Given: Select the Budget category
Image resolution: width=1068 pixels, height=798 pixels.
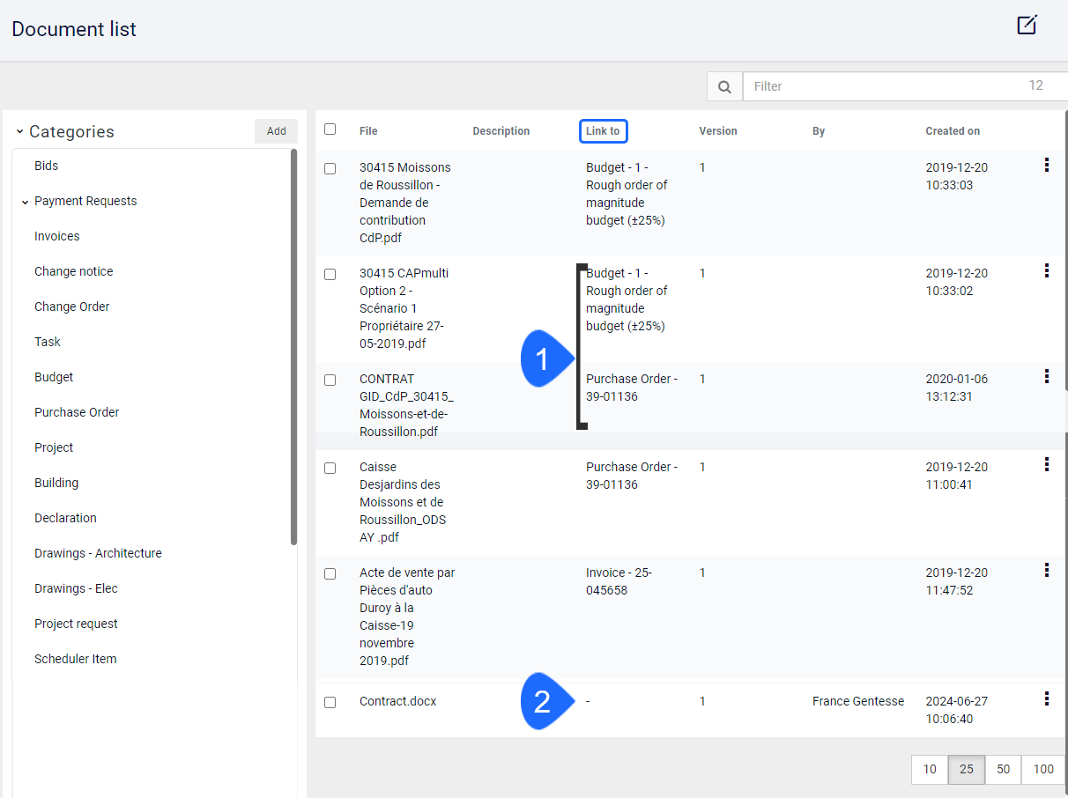Looking at the screenshot, I should (x=54, y=377).
